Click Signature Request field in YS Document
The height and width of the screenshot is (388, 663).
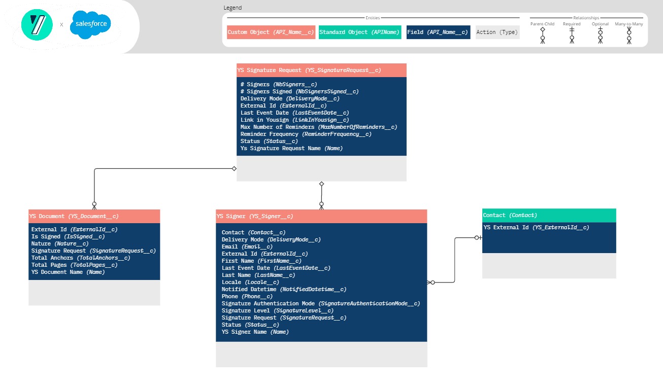point(93,251)
